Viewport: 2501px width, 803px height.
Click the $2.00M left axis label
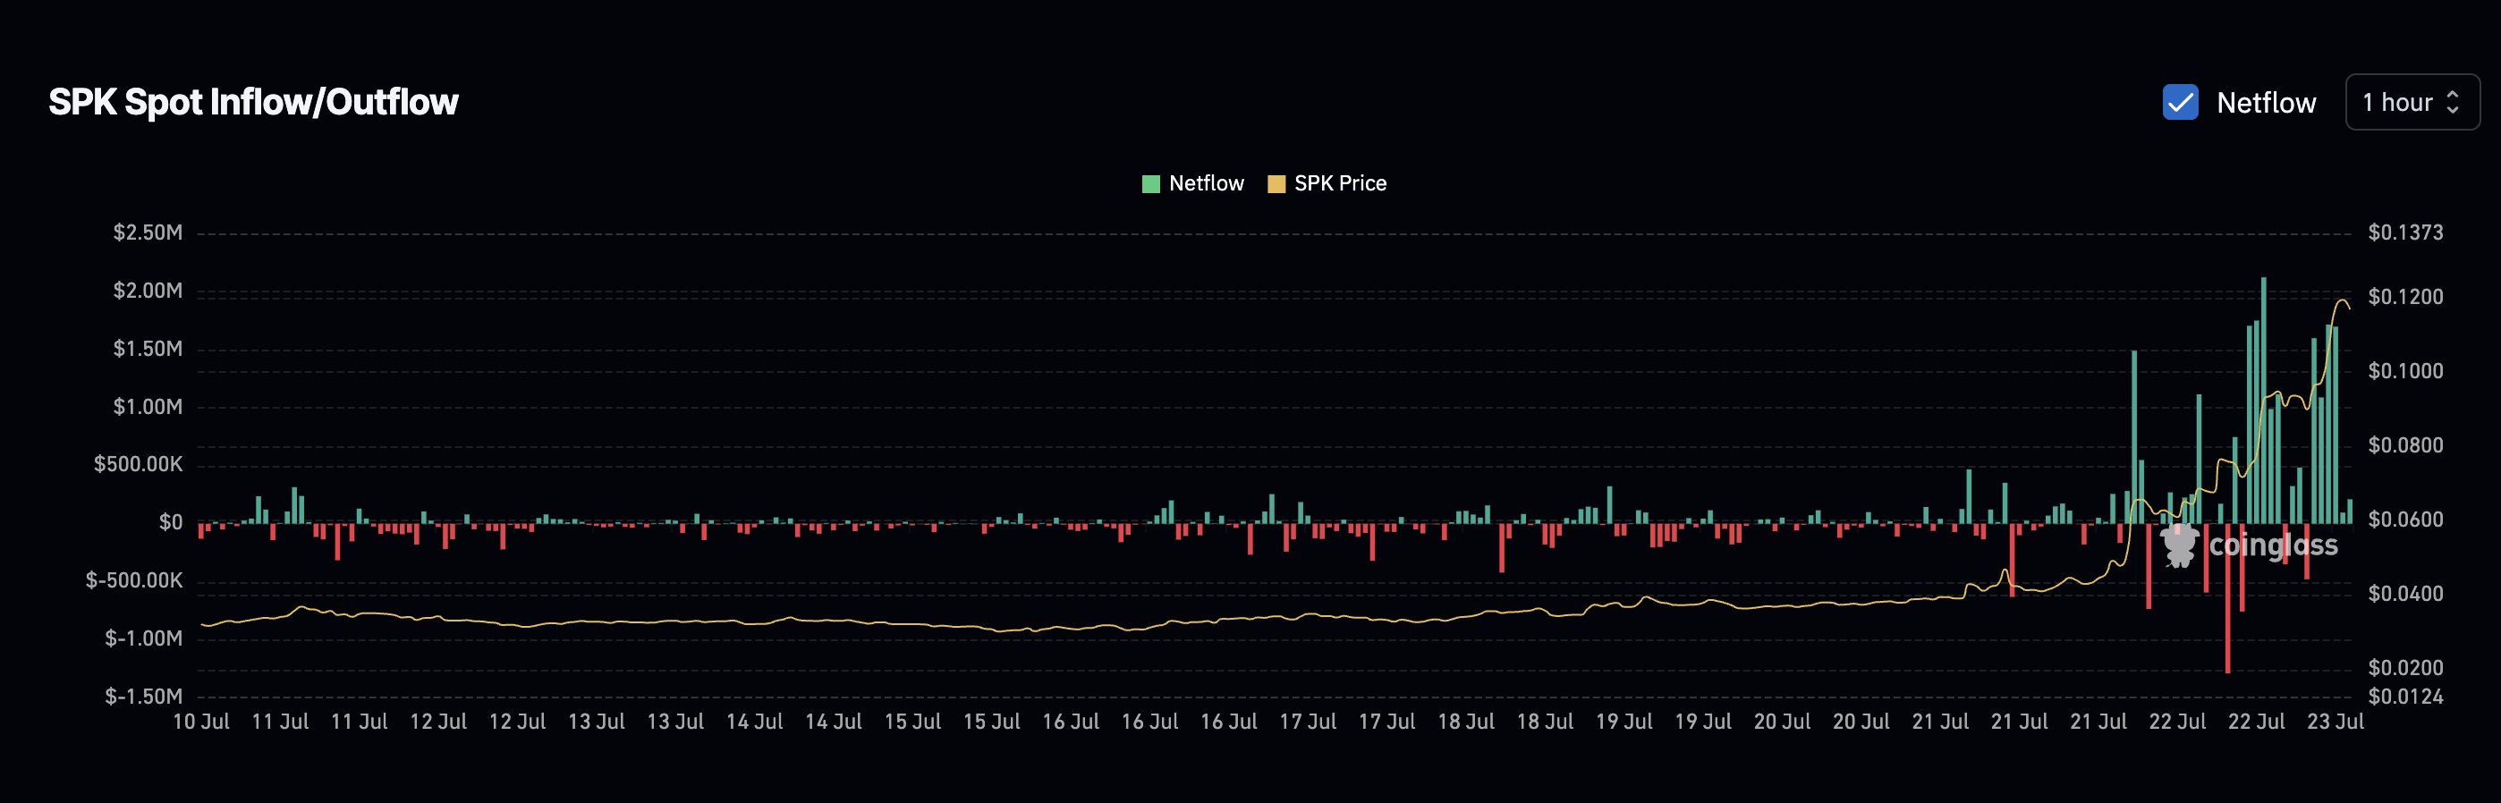[148, 291]
